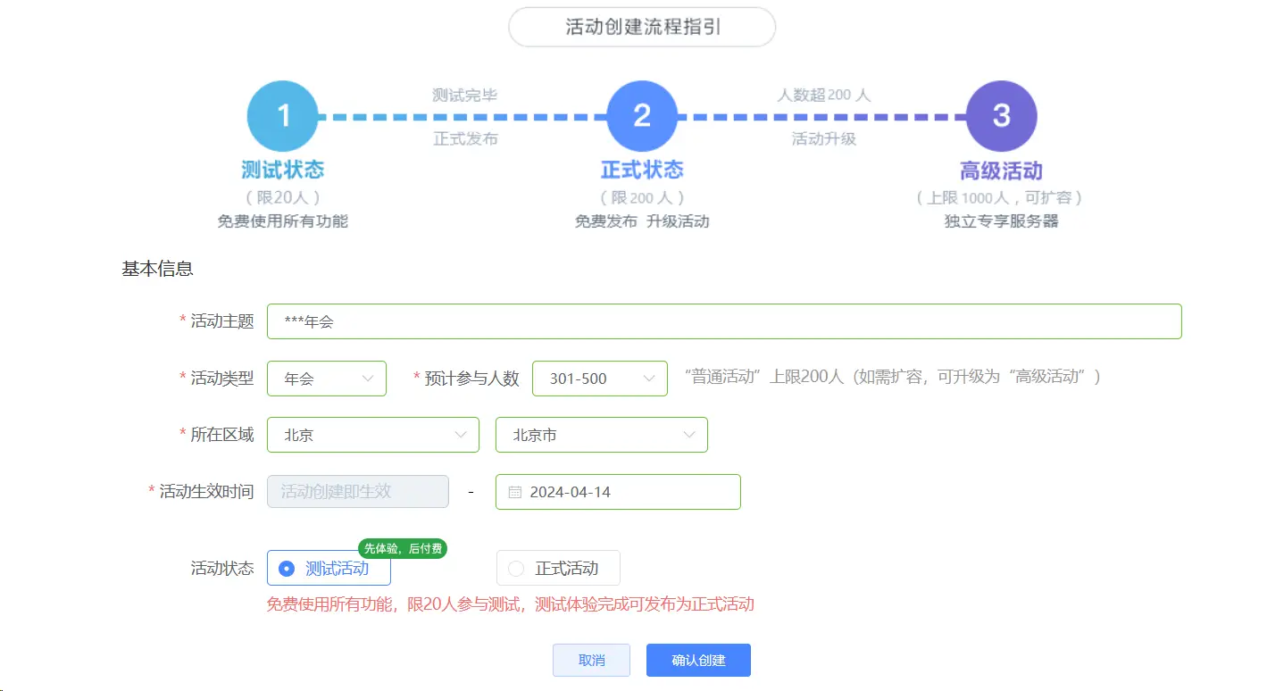Click the disabled 活动创建即生效 field
1267x691 pixels.
click(x=357, y=491)
